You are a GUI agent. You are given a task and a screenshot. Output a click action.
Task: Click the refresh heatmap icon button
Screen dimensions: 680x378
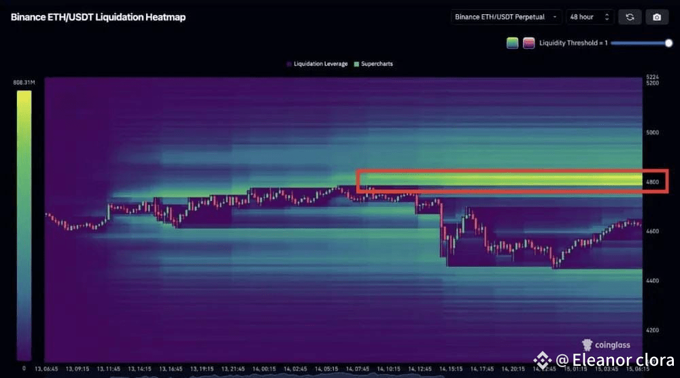(630, 17)
